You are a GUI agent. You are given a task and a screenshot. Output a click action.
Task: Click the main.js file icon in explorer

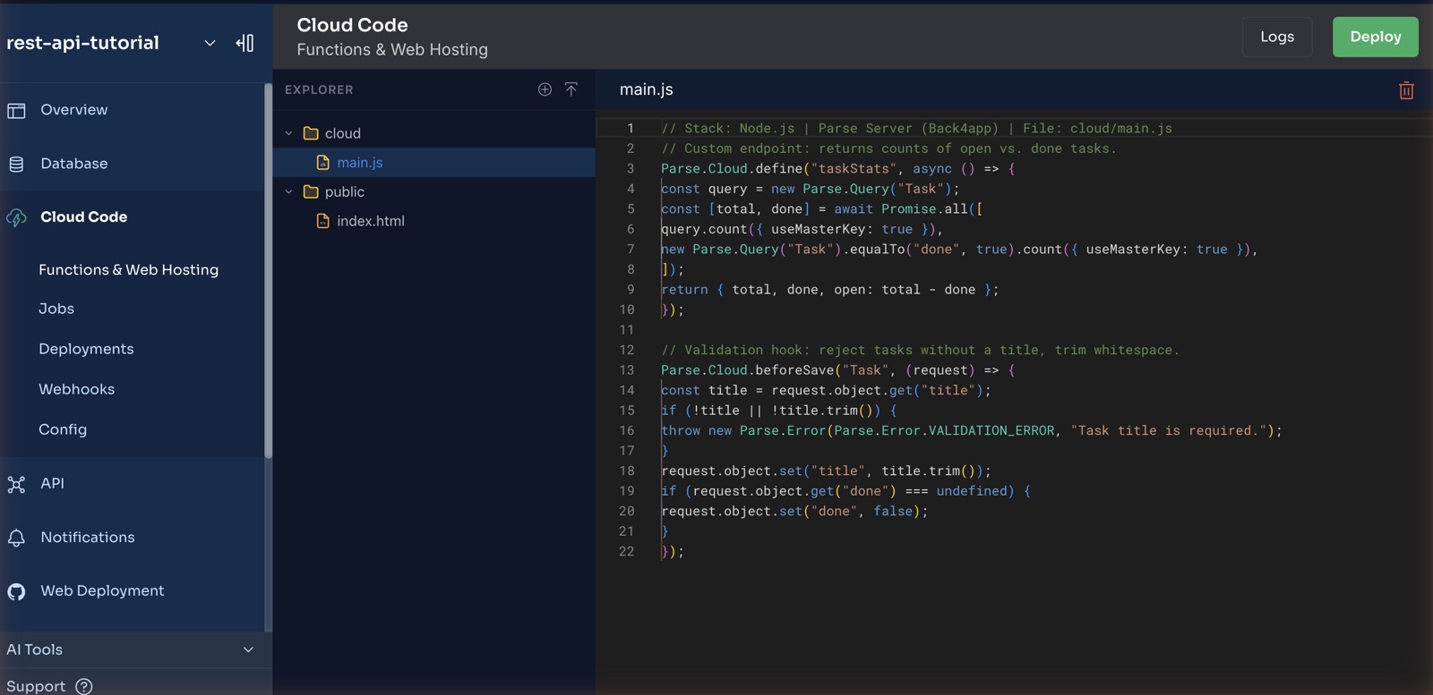tap(323, 163)
